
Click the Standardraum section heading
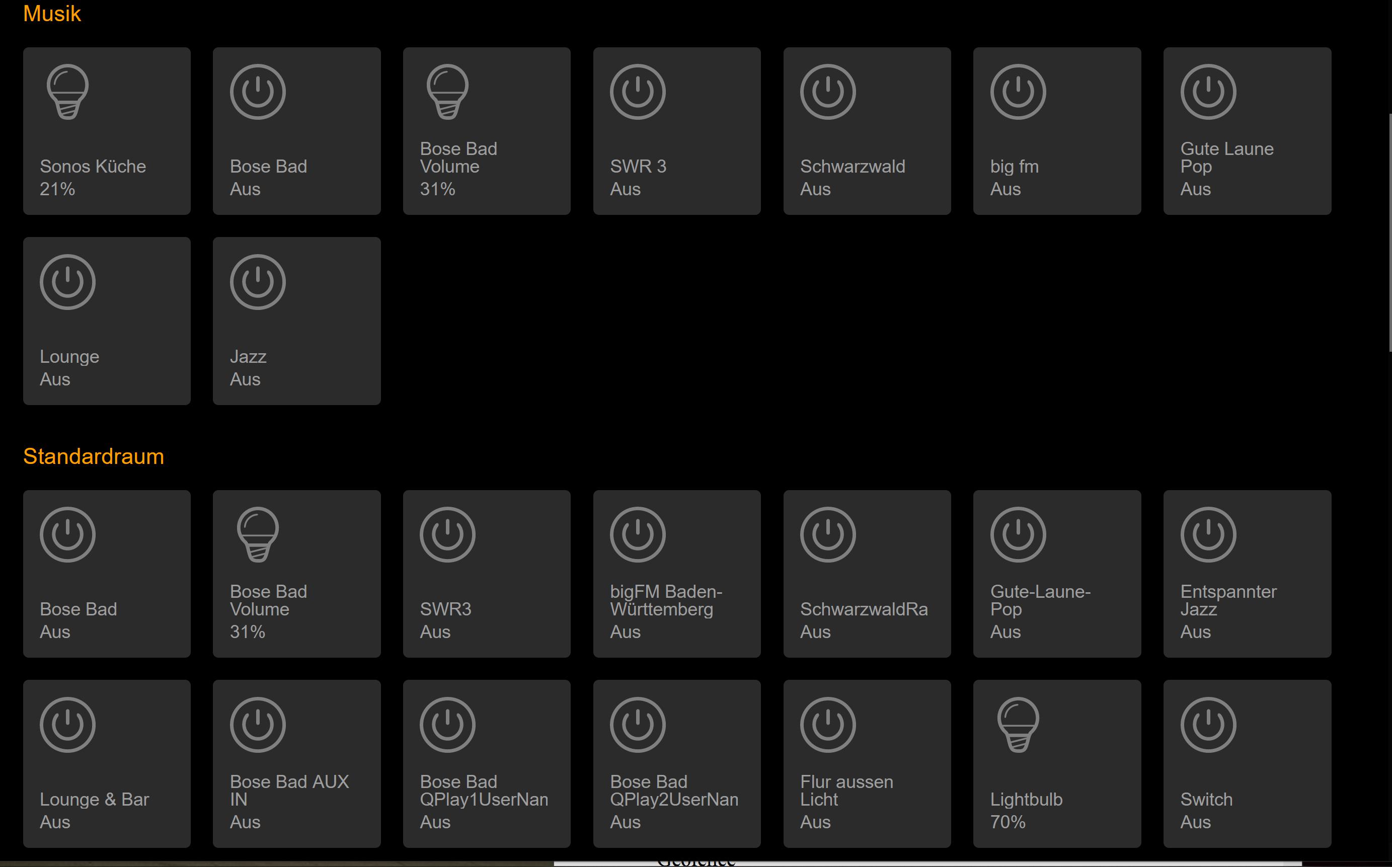pos(94,456)
